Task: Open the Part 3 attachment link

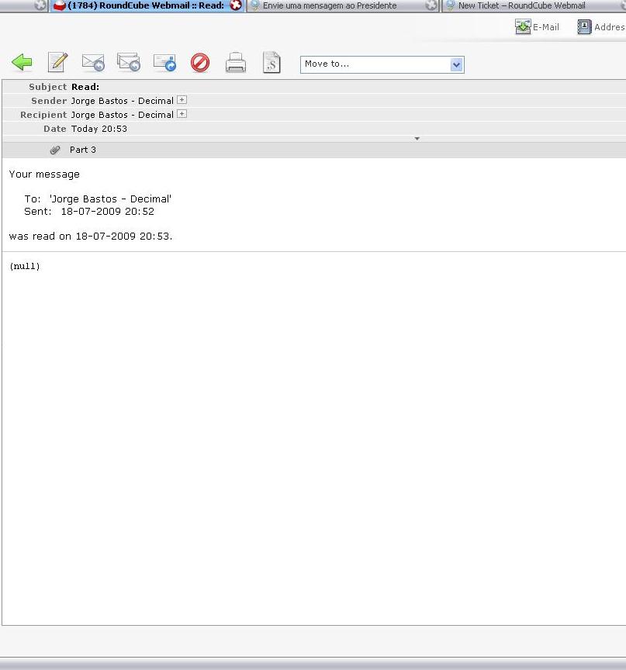Action: 83,150
